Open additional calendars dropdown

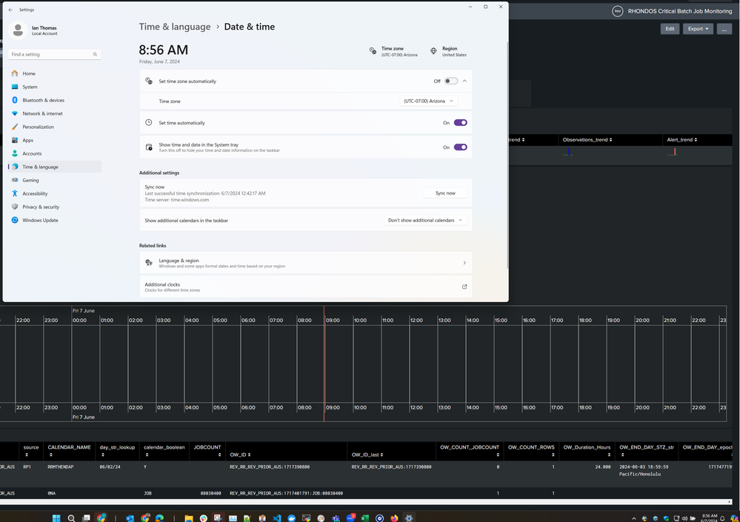[425, 221]
